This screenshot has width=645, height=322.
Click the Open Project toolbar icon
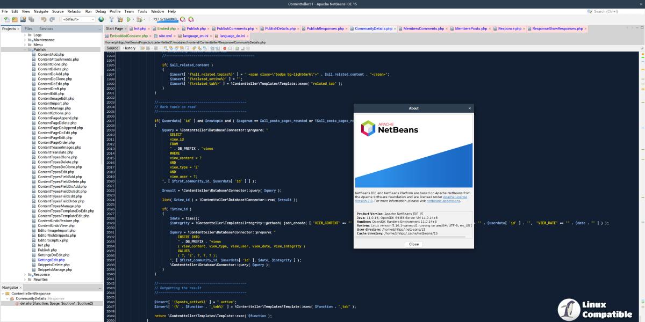point(22,19)
